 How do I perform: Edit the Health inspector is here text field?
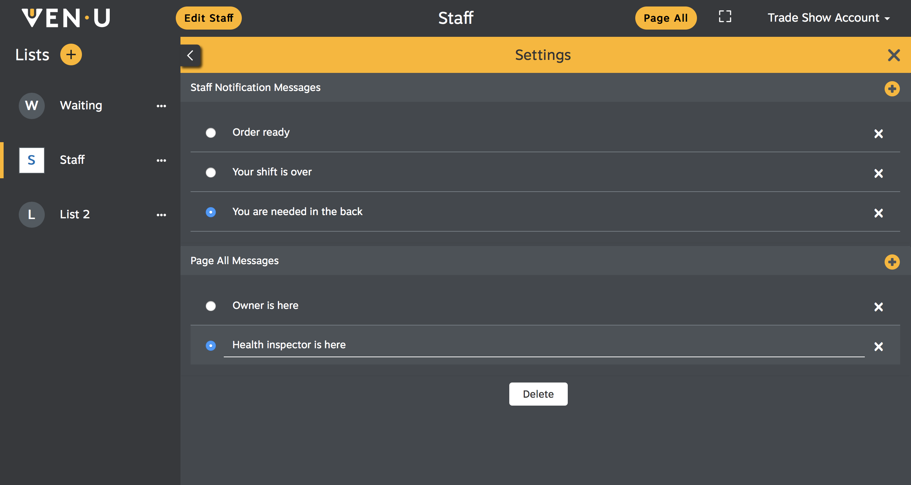(x=544, y=345)
